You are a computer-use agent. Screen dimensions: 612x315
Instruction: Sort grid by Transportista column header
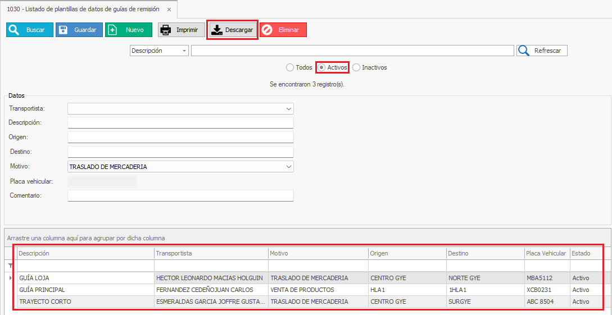coord(211,253)
